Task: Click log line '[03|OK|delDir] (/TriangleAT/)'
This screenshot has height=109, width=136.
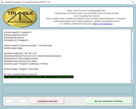Action: [16, 40]
